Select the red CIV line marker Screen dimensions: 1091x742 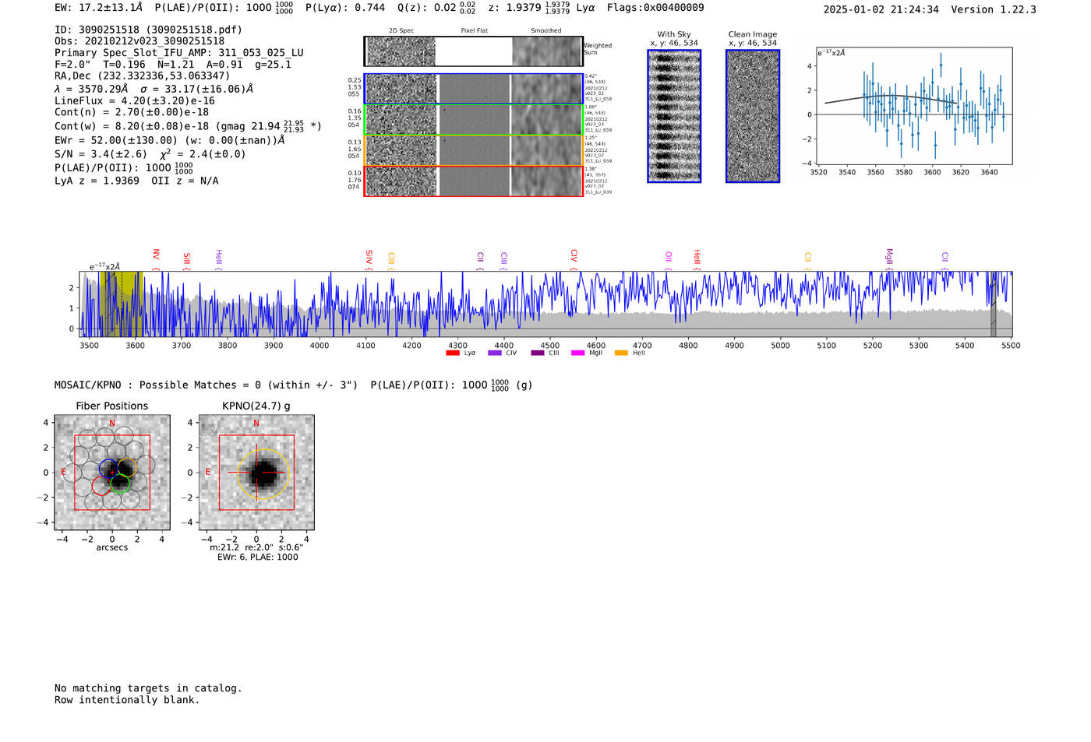click(x=574, y=260)
